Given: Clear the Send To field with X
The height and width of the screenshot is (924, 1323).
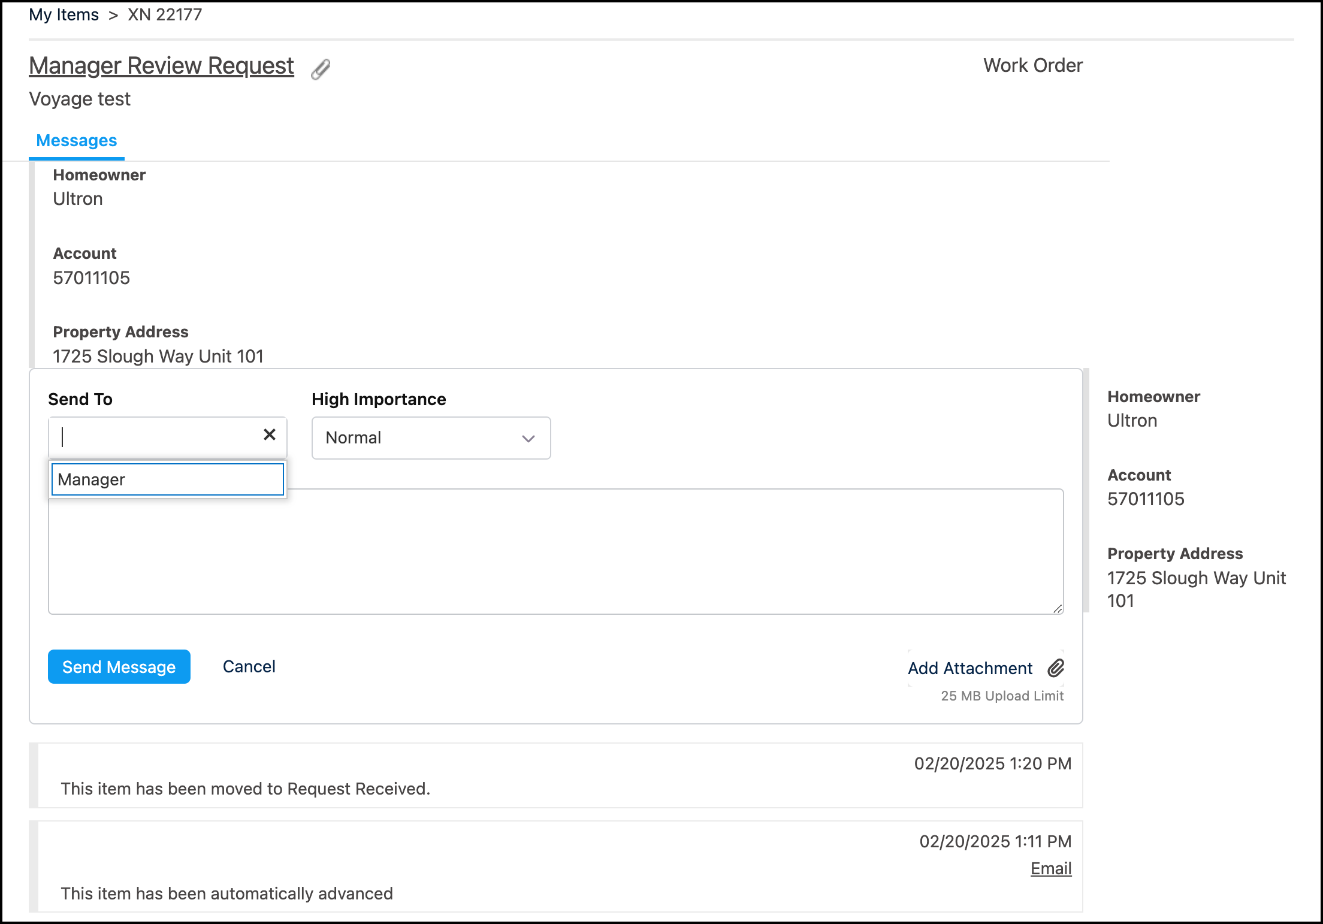Looking at the screenshot, I should (270, 434).
